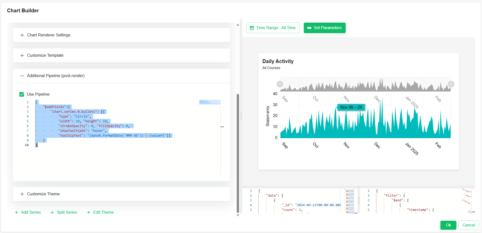
Task: Click the "count": 5 line in data JSON viewer
Action: (292, 210)
